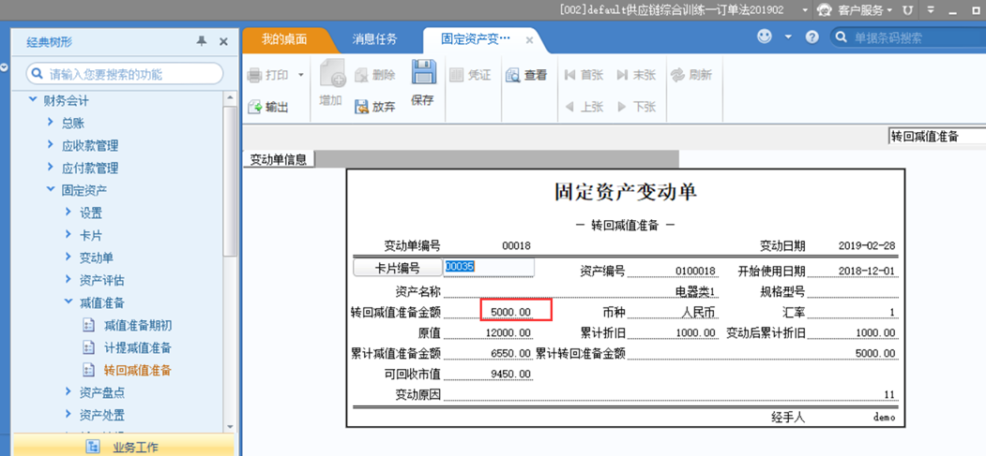This screenshot has width=986, height=456.
Task: Click the card number field 00035
Action: click(x=489, y=267)
